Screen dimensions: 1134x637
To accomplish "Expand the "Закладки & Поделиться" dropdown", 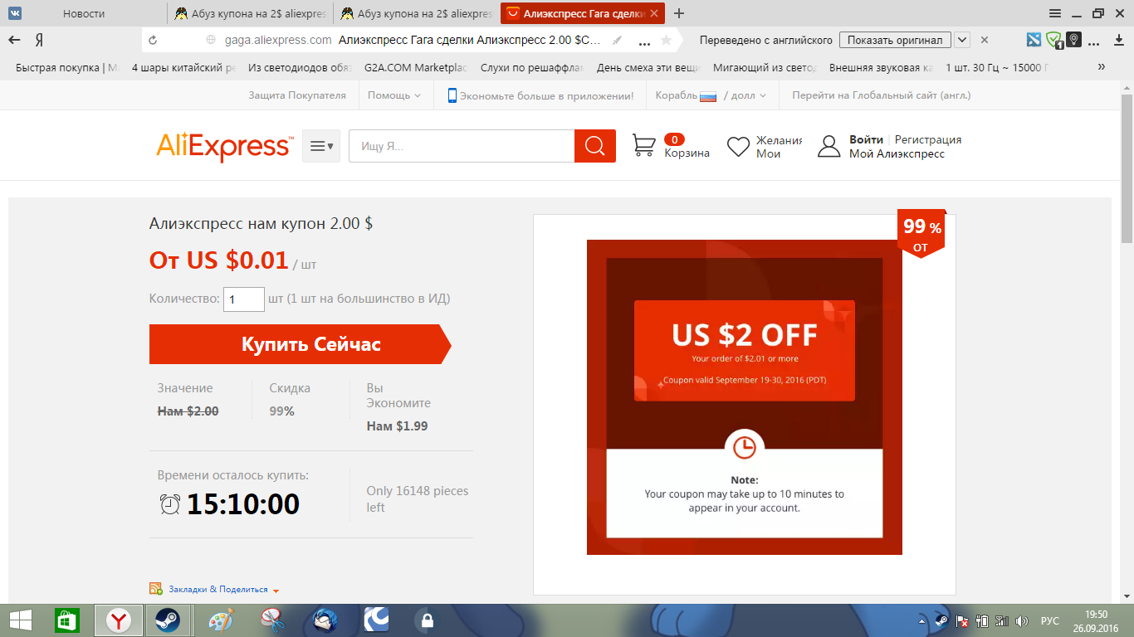I will coord(224,590).
